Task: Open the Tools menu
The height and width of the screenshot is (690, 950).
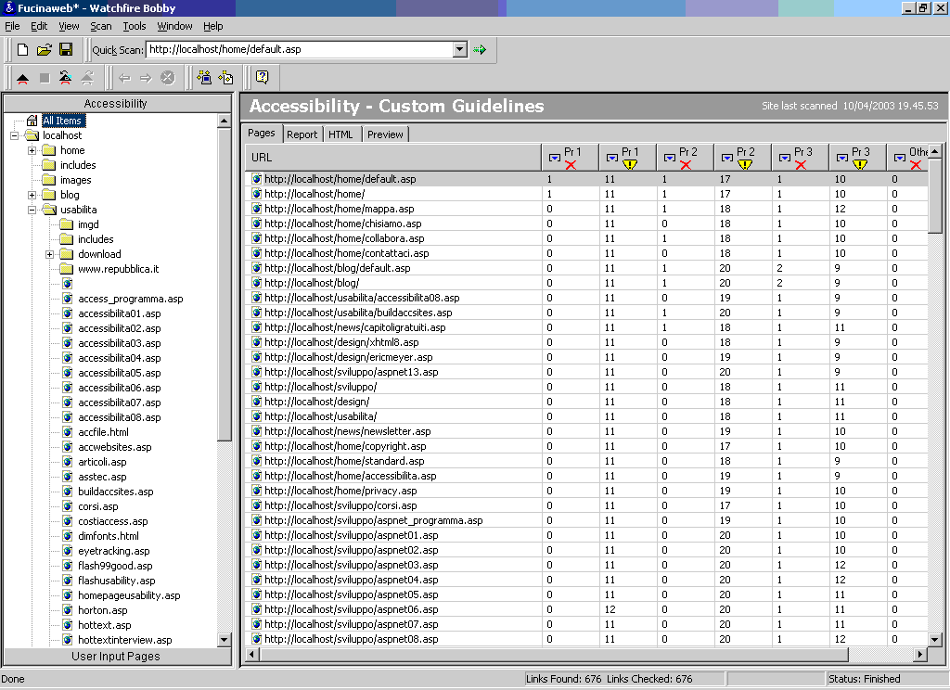Action: (135, 26)
